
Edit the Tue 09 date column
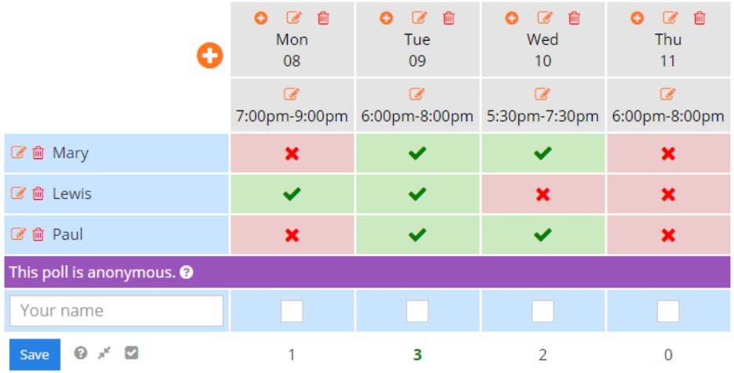click(x=419, y=18)
